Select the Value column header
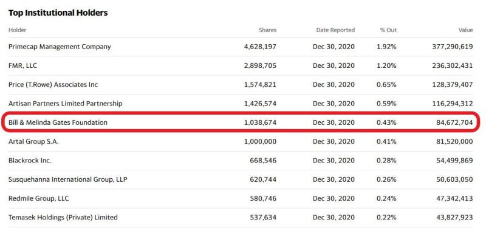This screenshot has width=486, height=234. click(x=465, y=30)
